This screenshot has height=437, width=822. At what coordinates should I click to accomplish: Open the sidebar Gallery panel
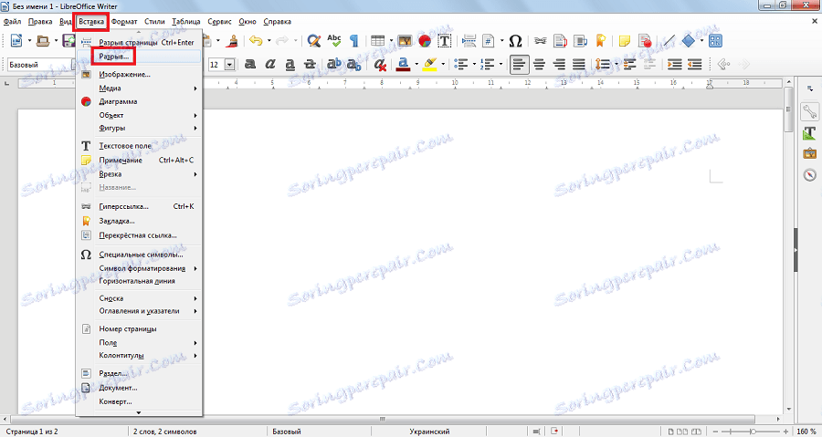809,154
